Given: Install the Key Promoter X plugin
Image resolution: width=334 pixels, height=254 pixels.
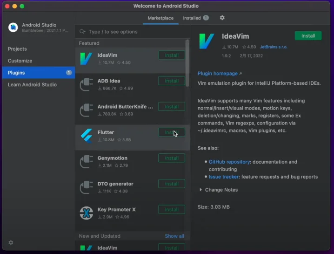Looking at the screenshot, I should pos(172,210).
